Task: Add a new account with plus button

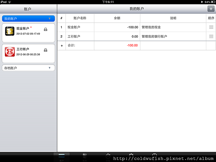Action: tap(211, 9)
